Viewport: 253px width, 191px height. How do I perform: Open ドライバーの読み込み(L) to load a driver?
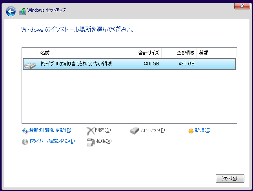click(52, 142)
